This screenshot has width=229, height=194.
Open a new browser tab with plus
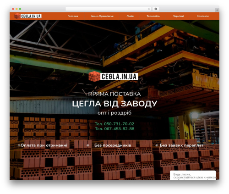pos(217,10)
